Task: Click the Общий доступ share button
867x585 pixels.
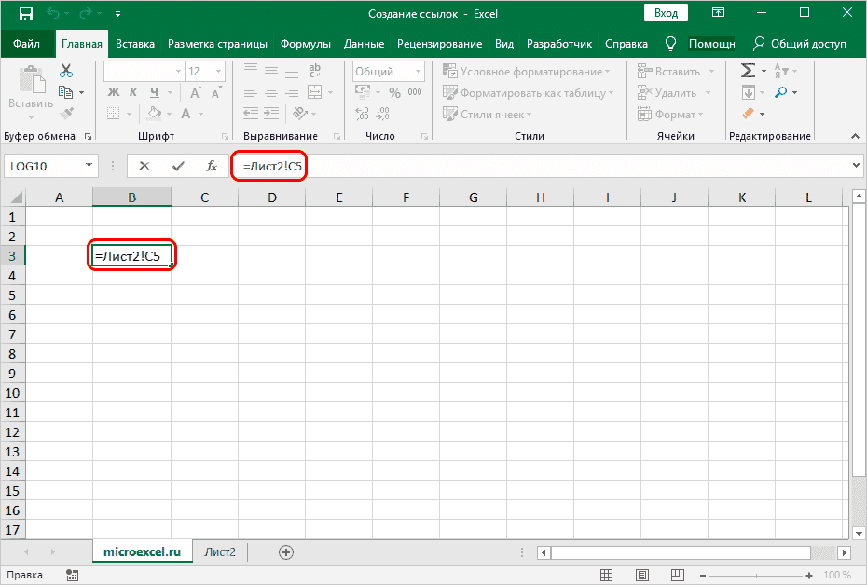Action: 800,44
